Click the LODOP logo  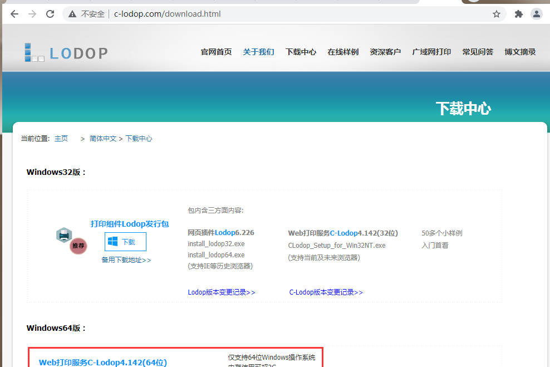(x=66, y=53)
